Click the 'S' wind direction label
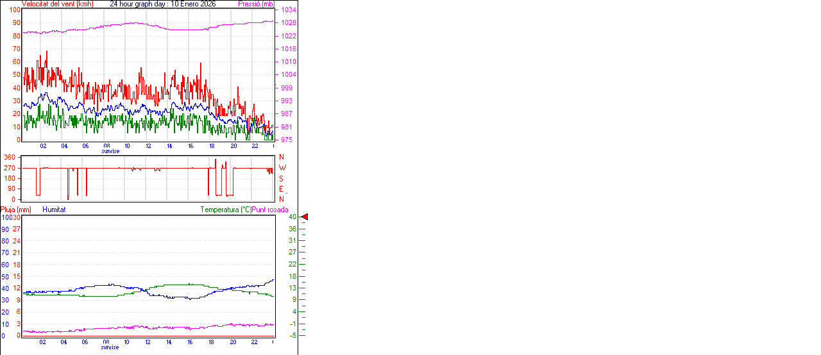The image size is (821, 355). (x=281, y=178)
